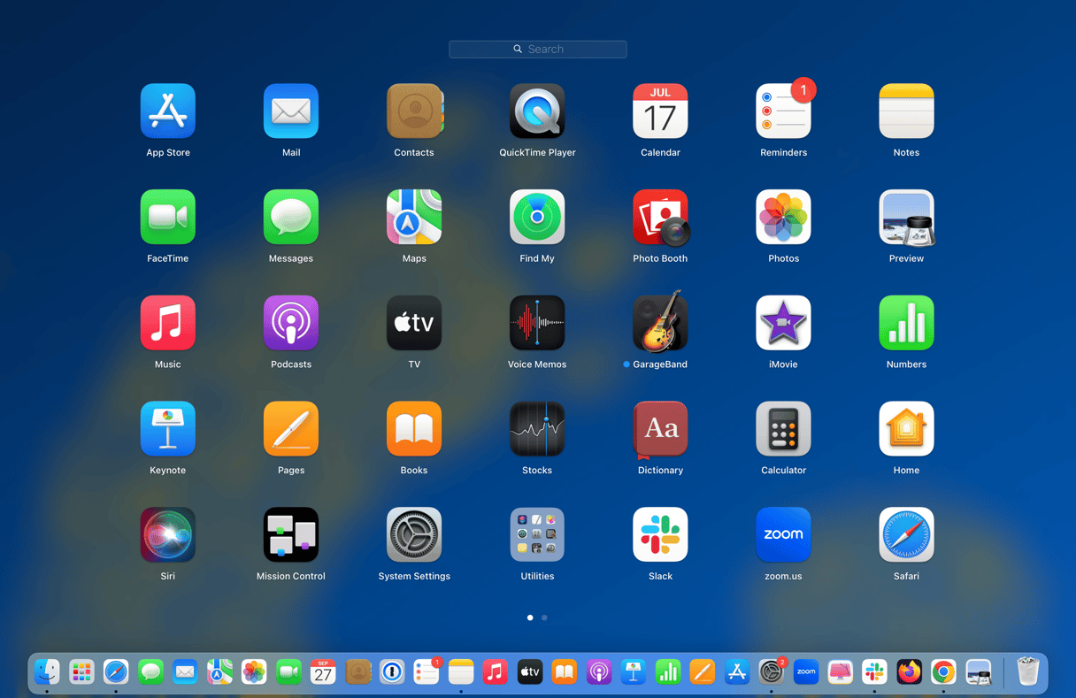Viewport: 1076px width, 698px height.
Task: Launch Notes from the Launchpad grid
Action: [x=906, y=111]
